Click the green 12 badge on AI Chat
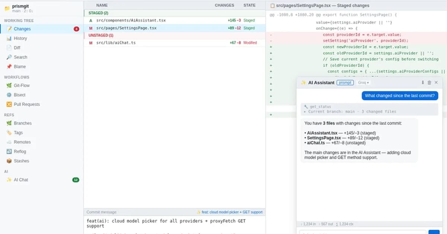447x234 pixels. [76, 180]
